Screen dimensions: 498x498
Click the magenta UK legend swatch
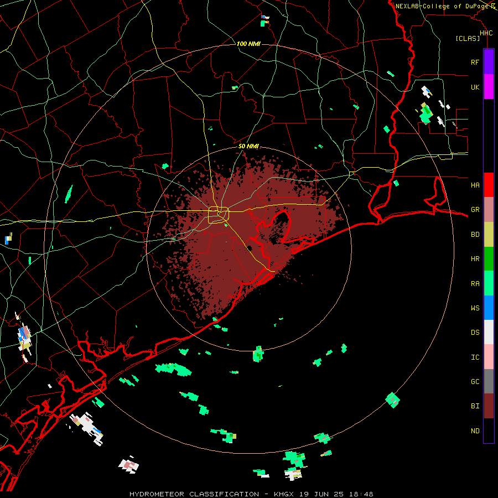click(489, 86)
